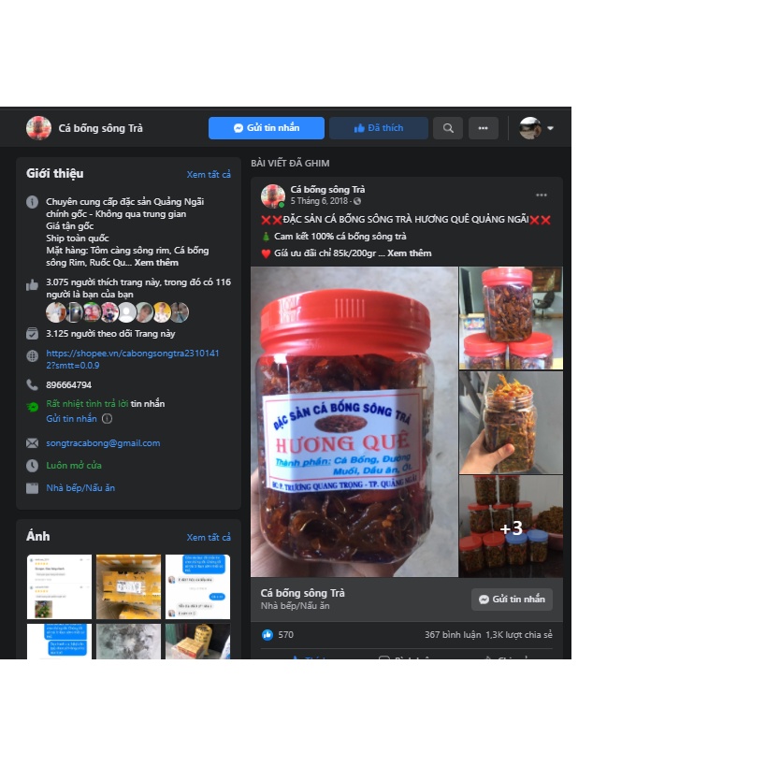Viewport: 766px width, 766px height.
Task: Open yellow packages photo in Ảnh grid
Action: click(128, 586)
